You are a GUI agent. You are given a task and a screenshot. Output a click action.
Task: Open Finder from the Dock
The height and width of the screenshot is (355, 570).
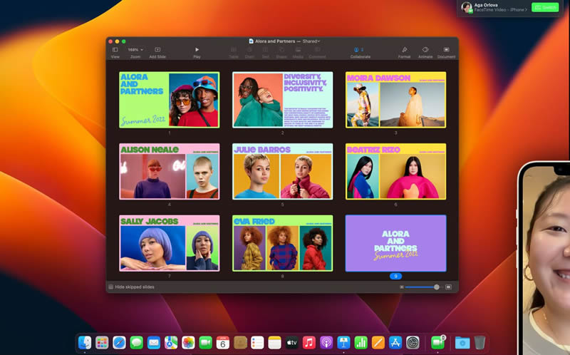pos(85,343)
